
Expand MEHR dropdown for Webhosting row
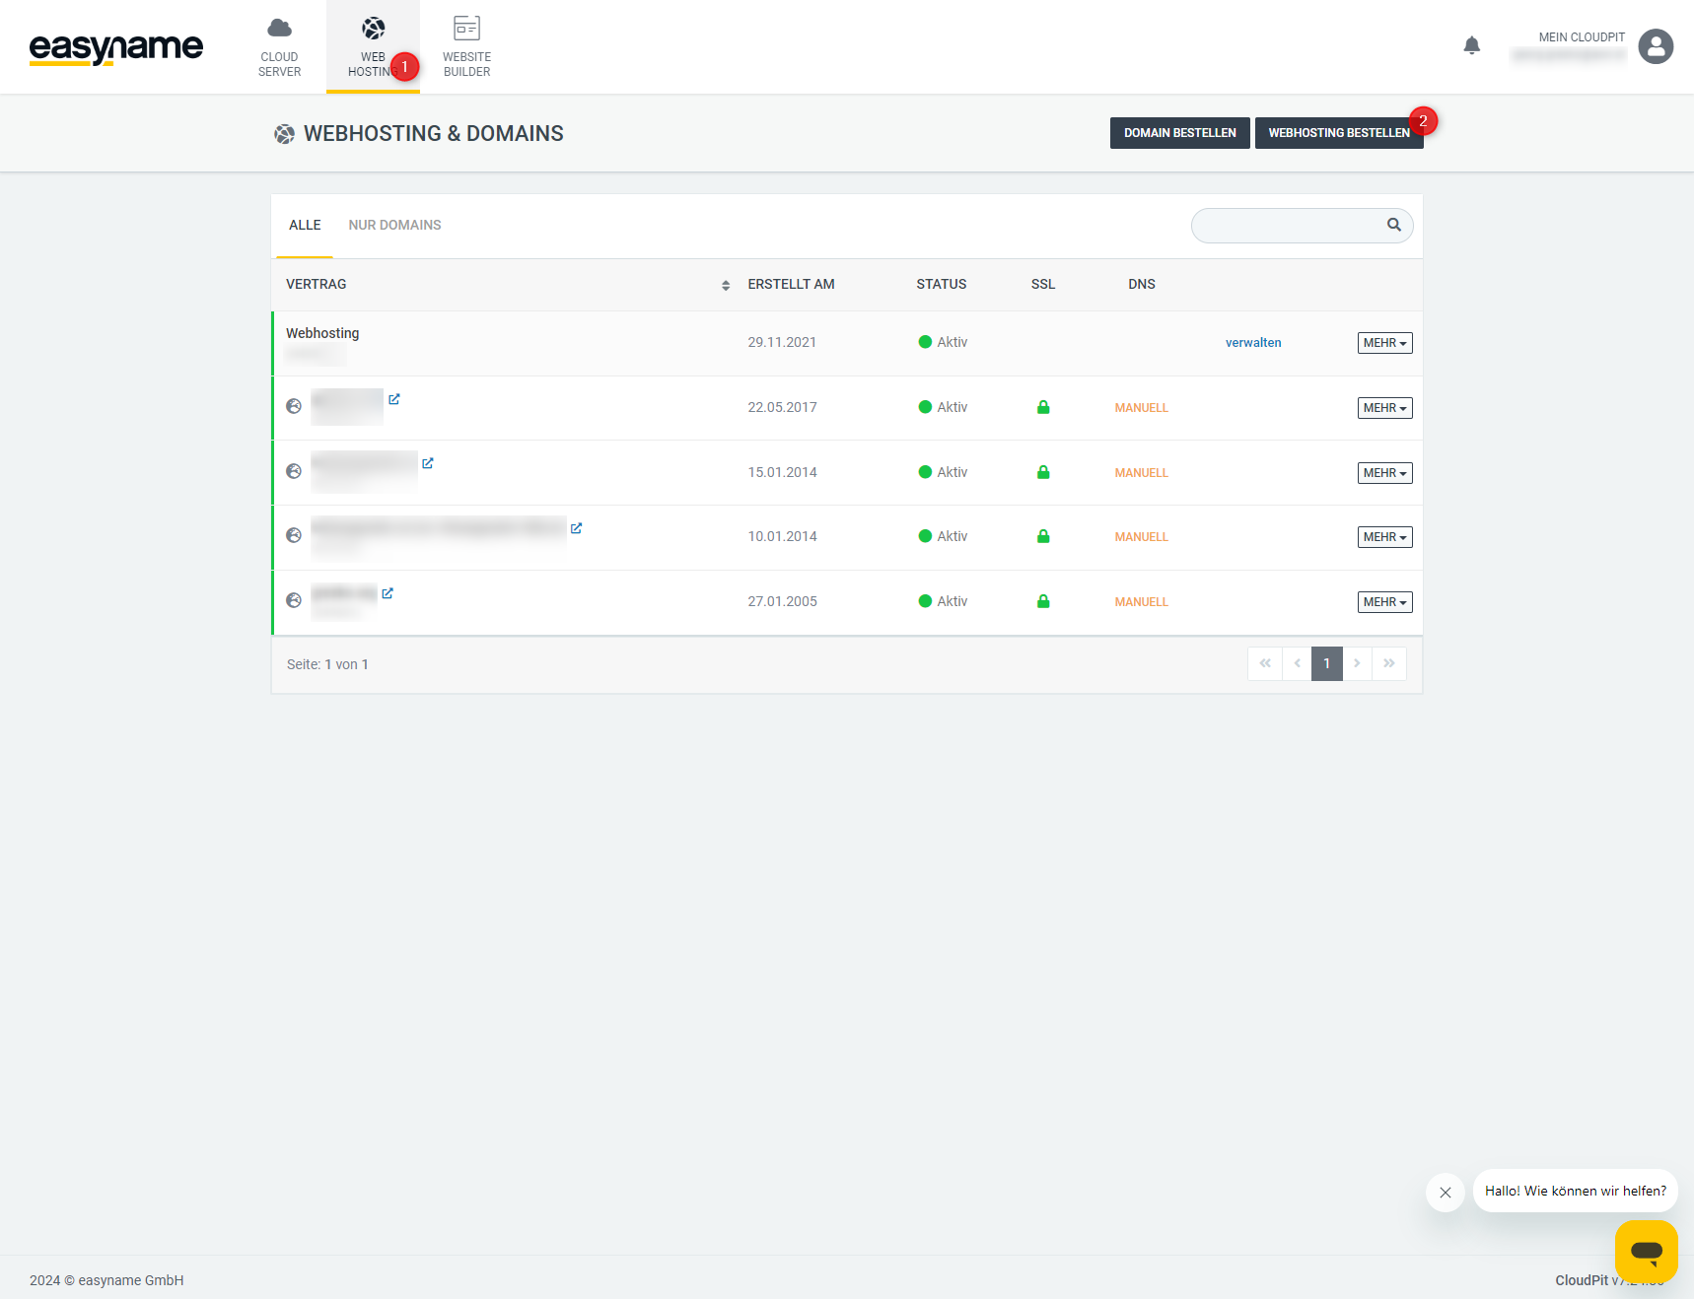pyautogui.click(x=1383, y=343)
